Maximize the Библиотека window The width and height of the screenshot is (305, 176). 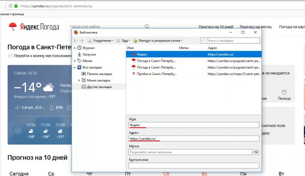(243, 32)
